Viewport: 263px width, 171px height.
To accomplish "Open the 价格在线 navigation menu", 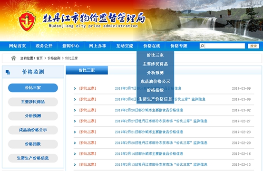I will pos(152,46).
